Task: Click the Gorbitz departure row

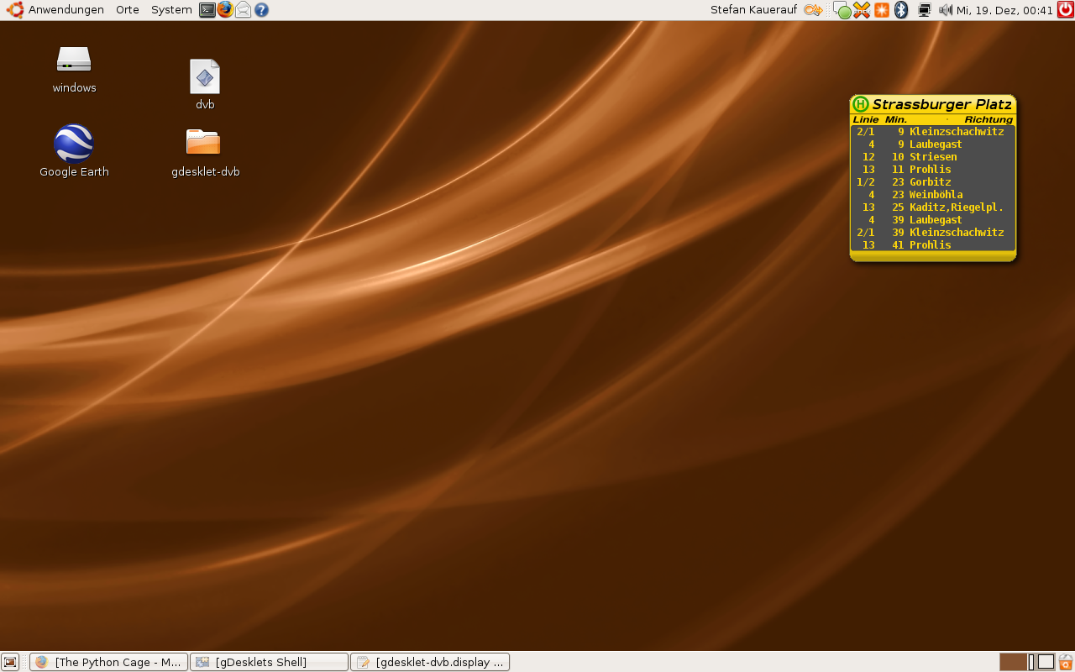Action: point(933,182)
